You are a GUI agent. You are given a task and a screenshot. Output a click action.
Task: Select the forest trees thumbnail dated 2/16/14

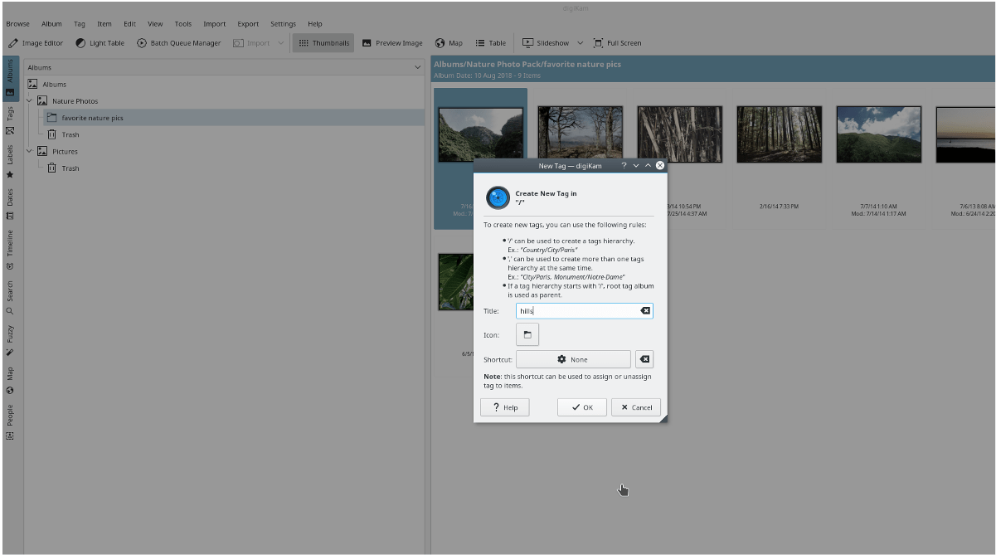[x=779, y=134]
